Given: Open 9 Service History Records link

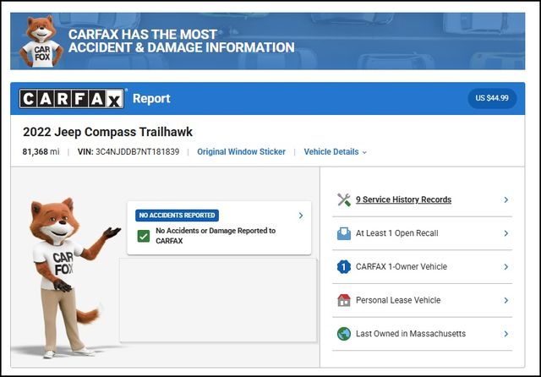Looking at the screenshot, I should pos(403,200).
